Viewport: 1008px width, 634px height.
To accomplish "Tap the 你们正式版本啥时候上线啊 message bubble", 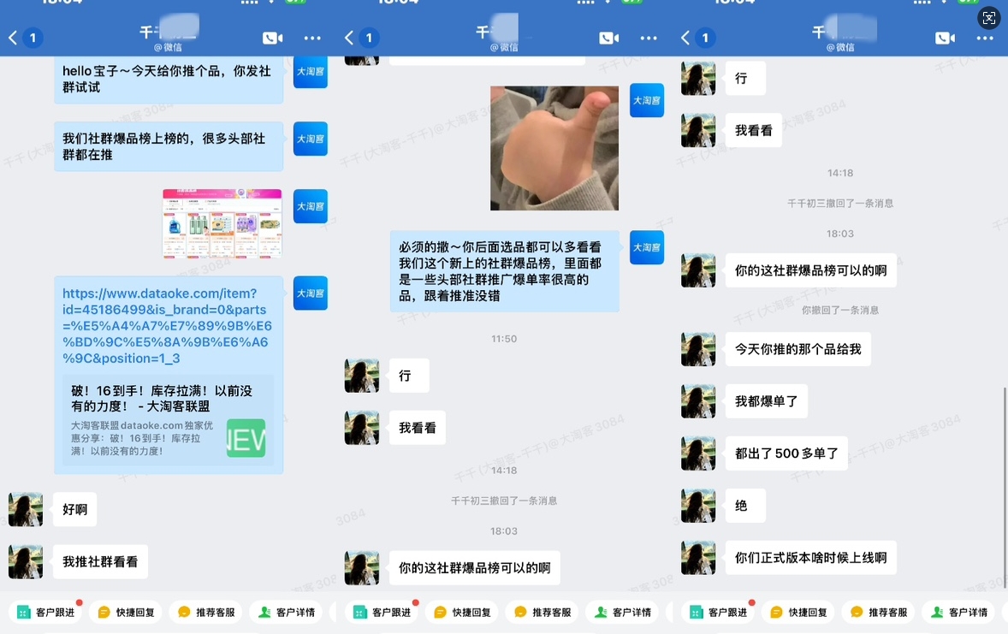I will [810, 558].
